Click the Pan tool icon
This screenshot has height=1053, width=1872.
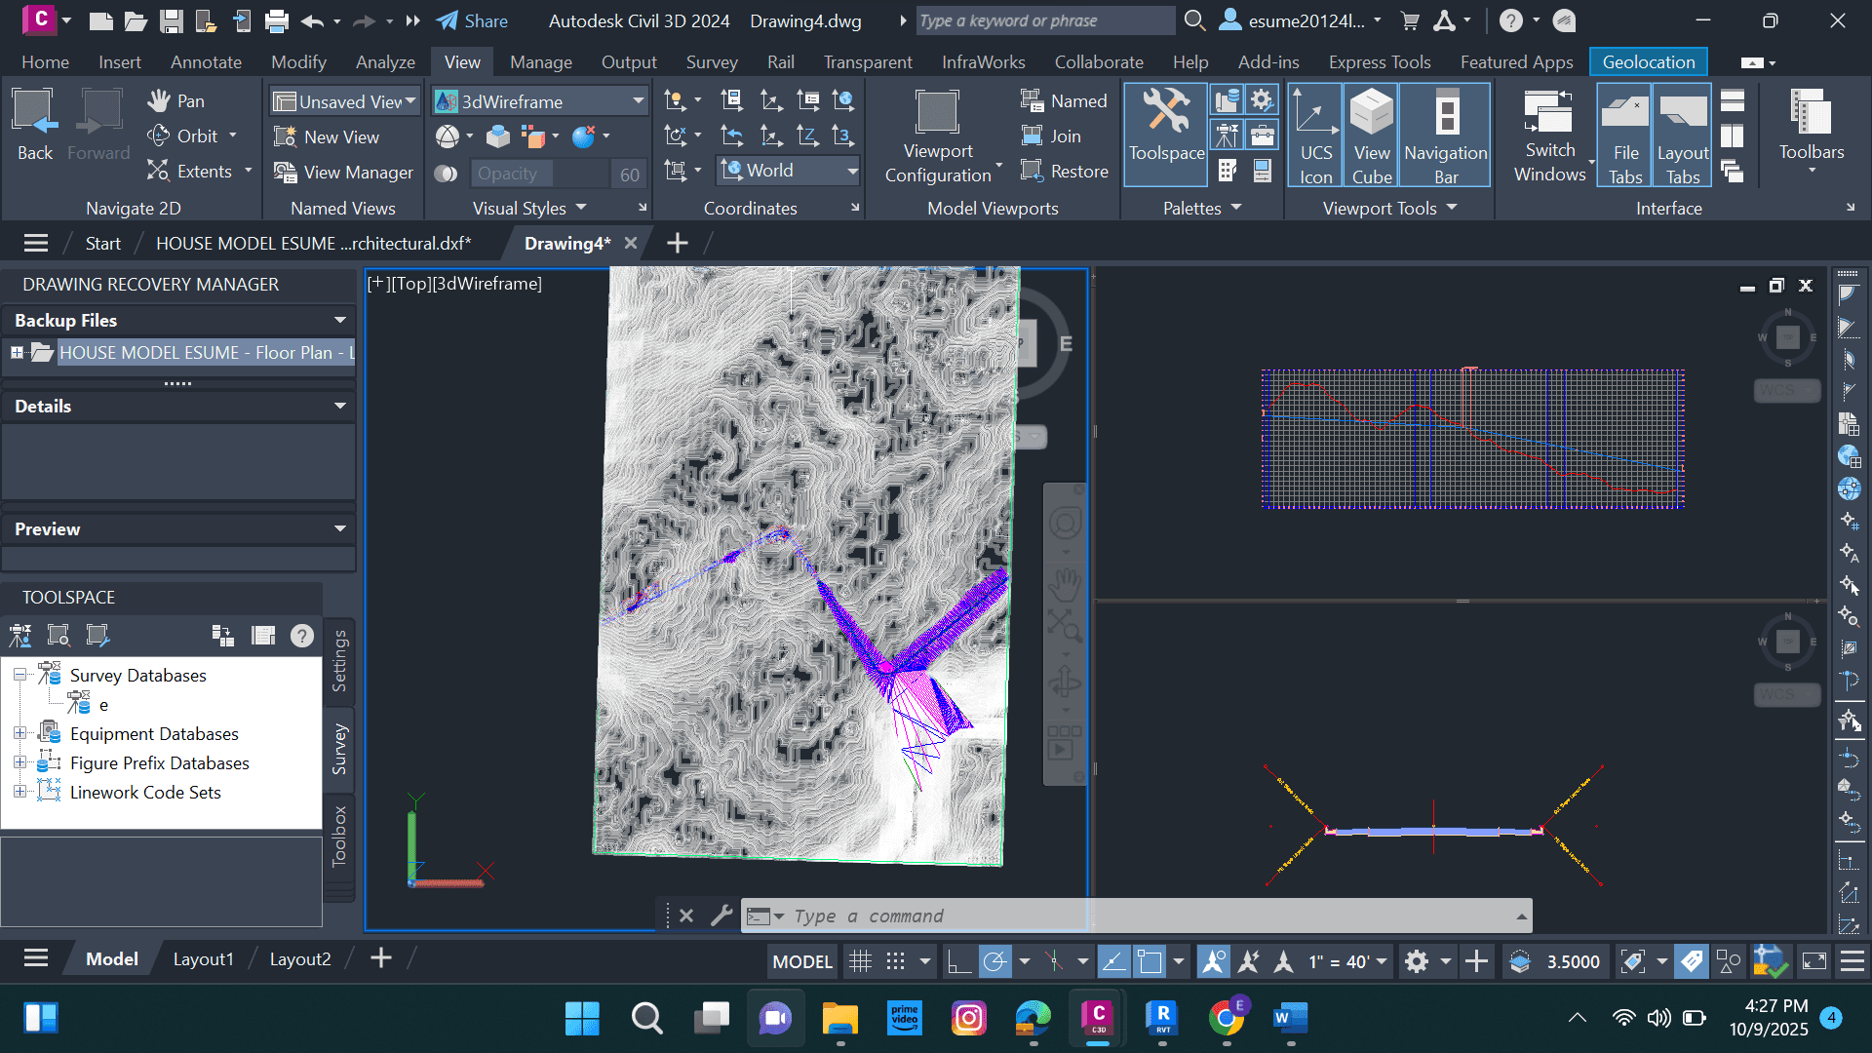159,100
